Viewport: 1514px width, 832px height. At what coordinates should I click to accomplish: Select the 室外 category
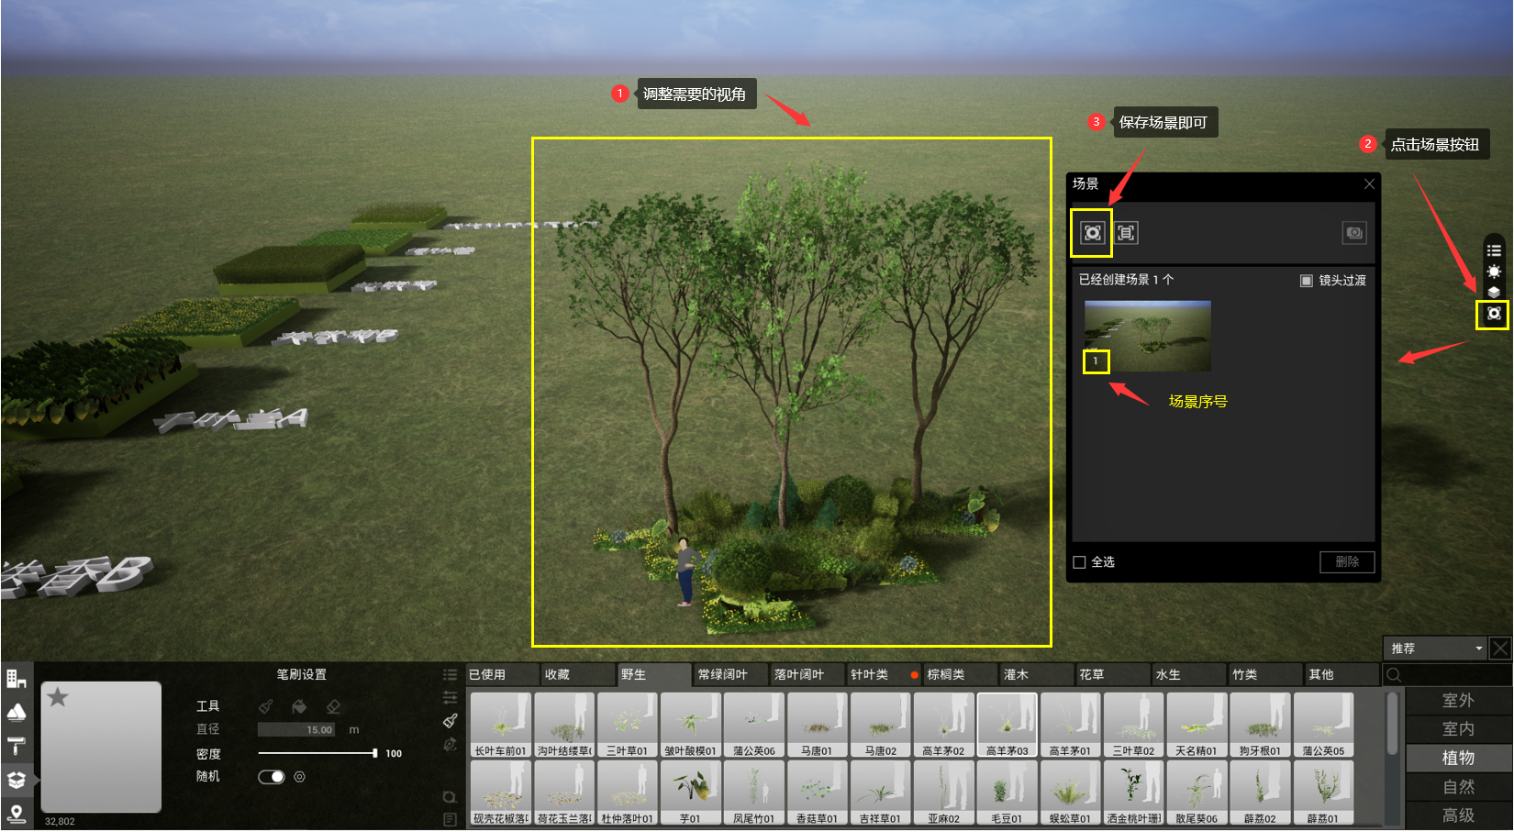point(1458,701)
